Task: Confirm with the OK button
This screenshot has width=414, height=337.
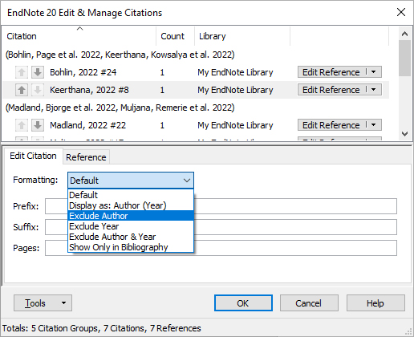Action: coord(243,303)
